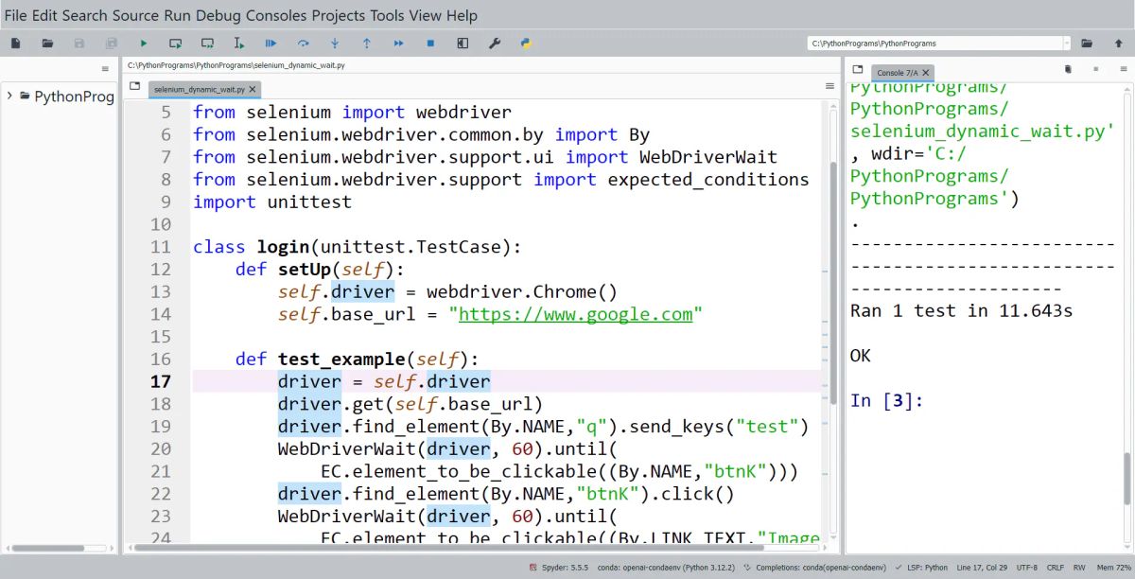Browse for a working directory
This screenshot has height=579, width=1135.
[1087, 44]
